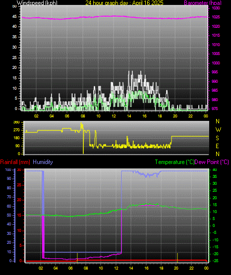This screenshot has height=275, width=231.
Task: Click barometer axis value 1005
Action: pyautogui.click(x=216, y=54)
